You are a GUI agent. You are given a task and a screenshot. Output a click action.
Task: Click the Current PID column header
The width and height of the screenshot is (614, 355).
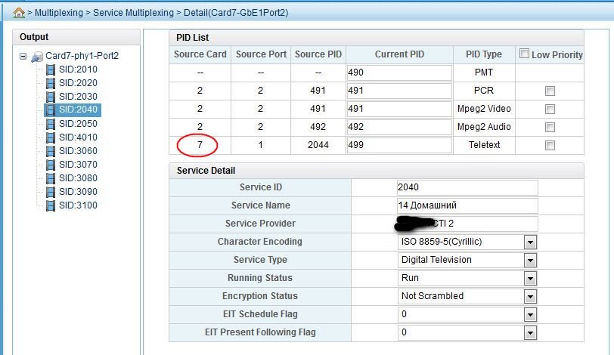(x=399, y=54)
